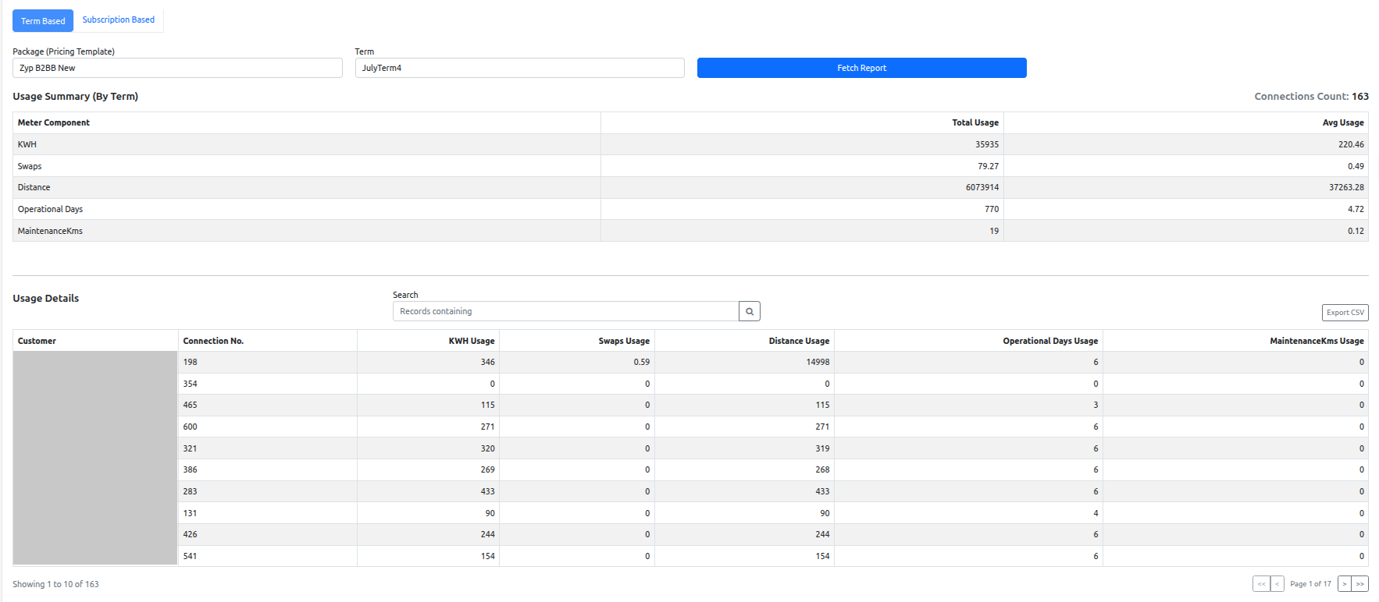Click KWH total usage value 35935

[x=987, y=144]
